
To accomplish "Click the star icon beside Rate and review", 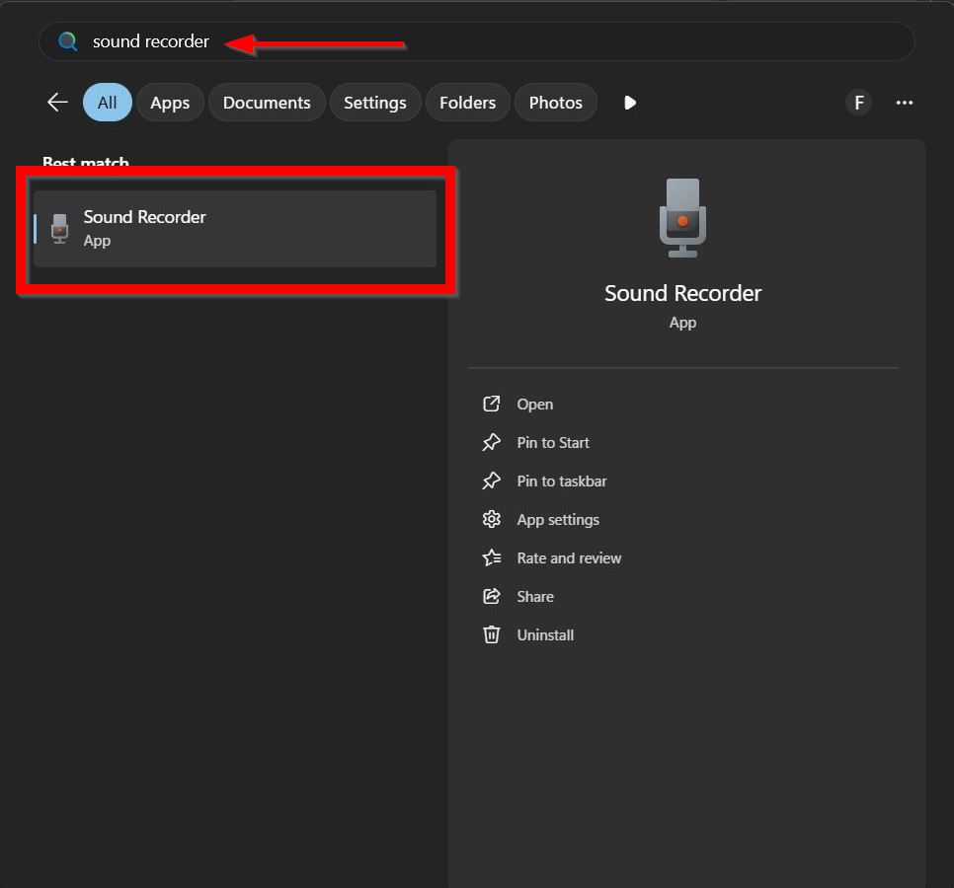I will point(492,557).
